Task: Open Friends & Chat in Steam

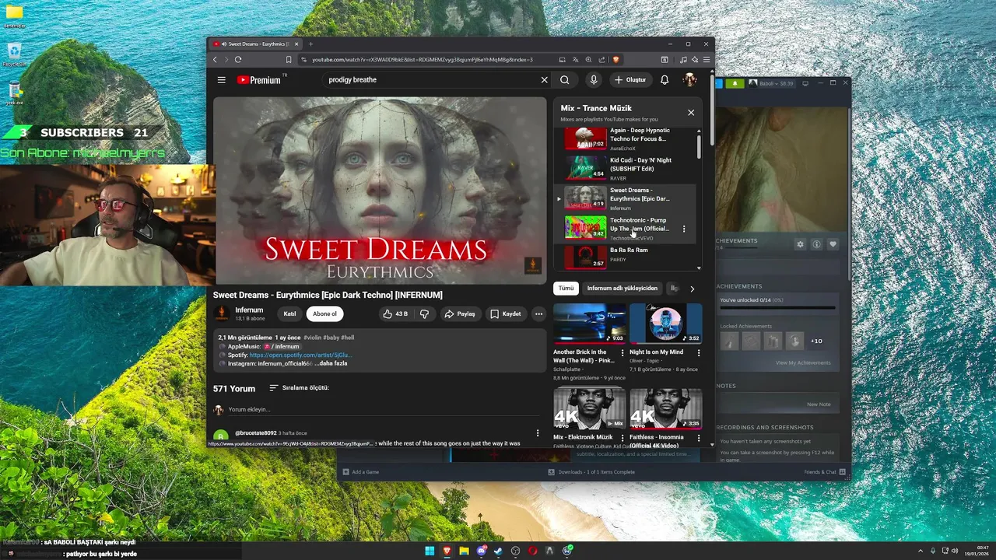Action: [825, 472]
